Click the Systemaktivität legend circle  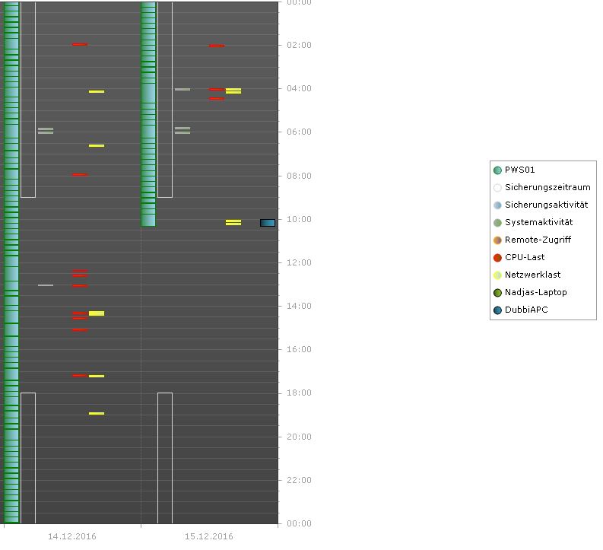(497, 223)
